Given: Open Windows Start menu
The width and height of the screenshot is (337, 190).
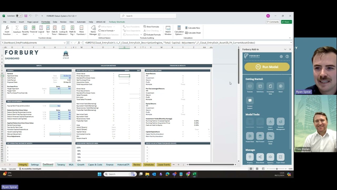Looking at the screenshot, I should 100,174.
